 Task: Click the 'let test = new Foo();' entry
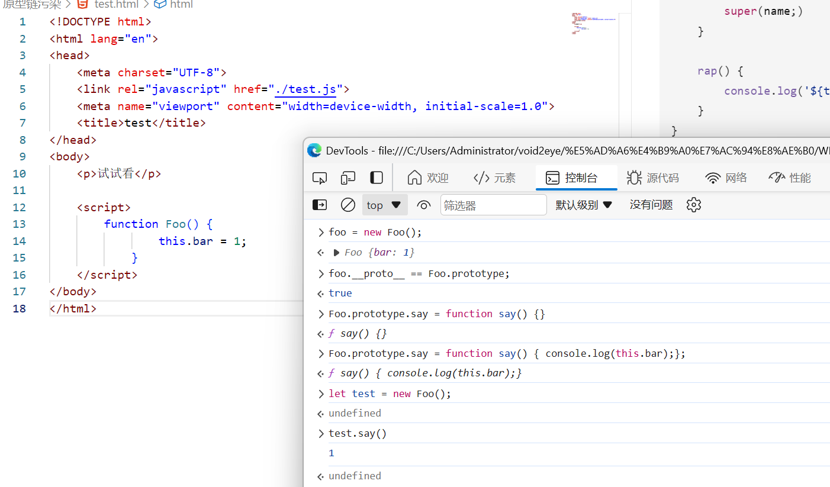390,394
